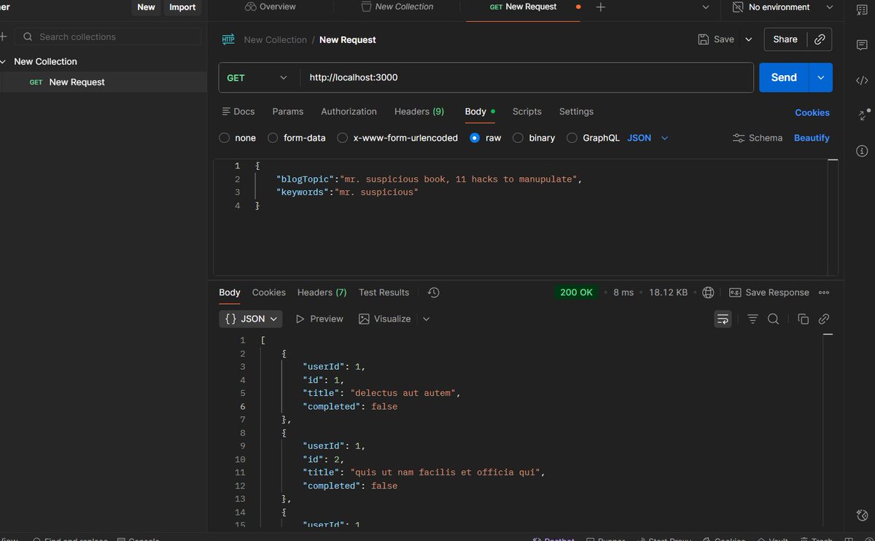Image resolution: width=875 pixels, height=541 pixels.
Task: Click the link icon next to Share
Action: [x=820, y=39]
